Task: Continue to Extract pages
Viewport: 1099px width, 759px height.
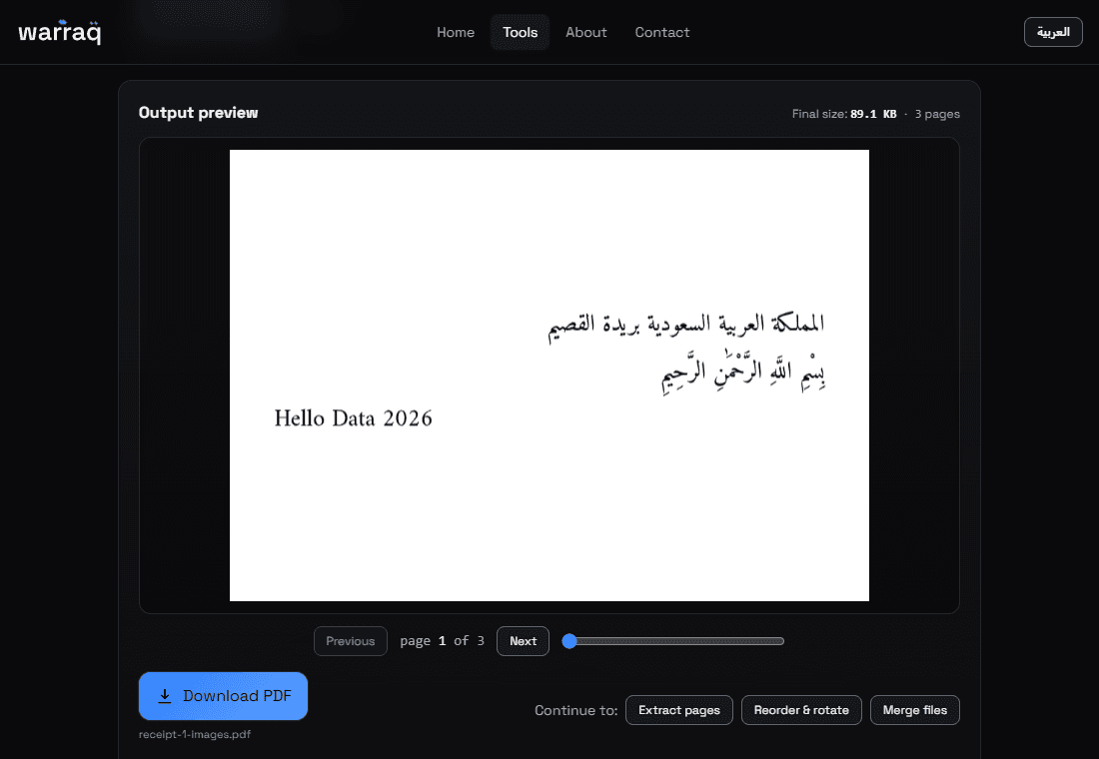Action: [x=679, y=710]
